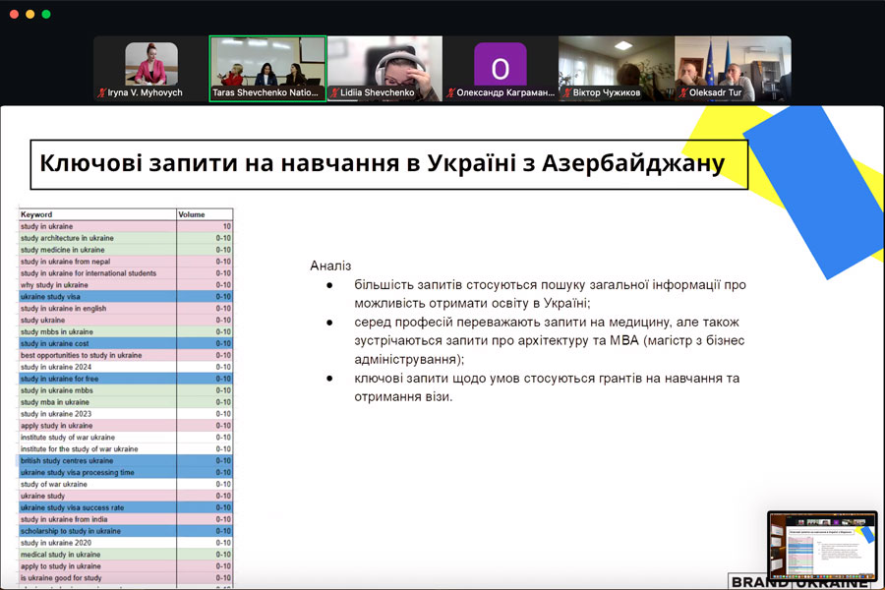The width and height of the screenshot is (885, 590).
Task: Select 'study medicine in ukraine' row
Action: click(x=125, y=250)
